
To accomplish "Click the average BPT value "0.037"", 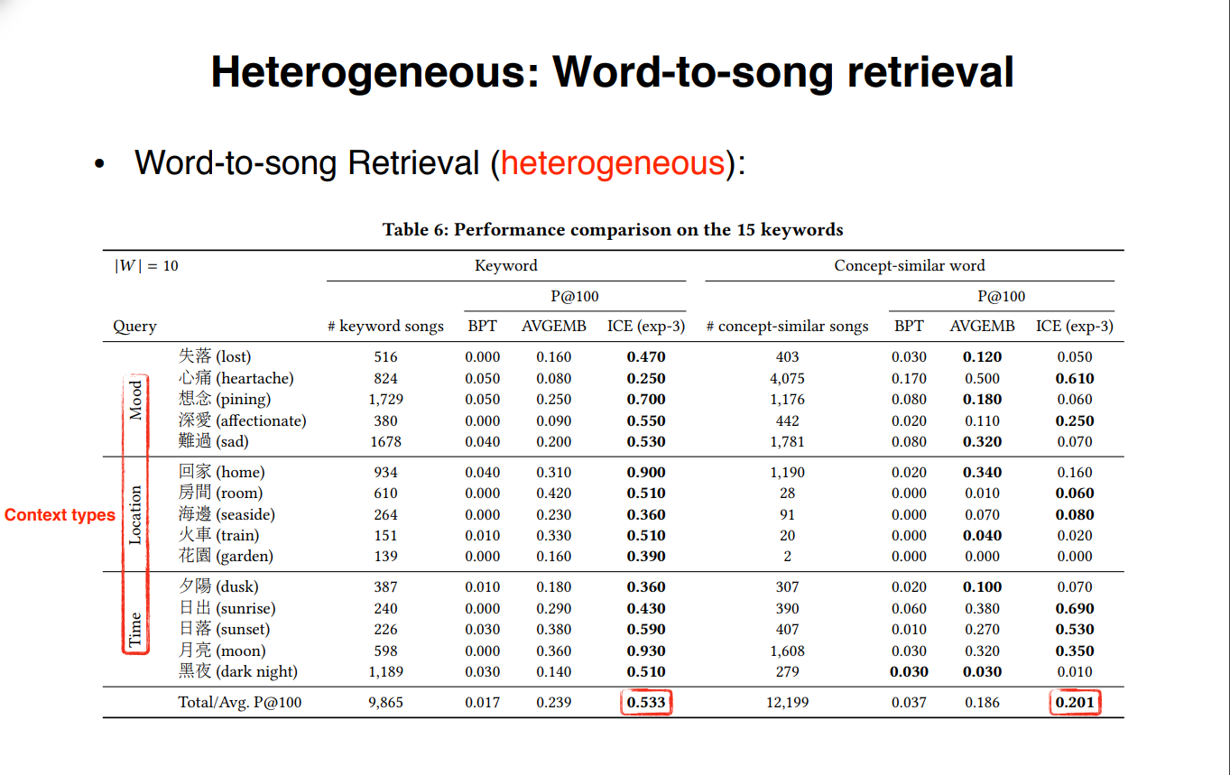I will pyautogui.click(x=909, y=702).
